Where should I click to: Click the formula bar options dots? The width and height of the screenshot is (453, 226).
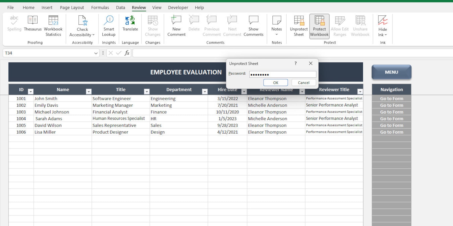(103, 53)
